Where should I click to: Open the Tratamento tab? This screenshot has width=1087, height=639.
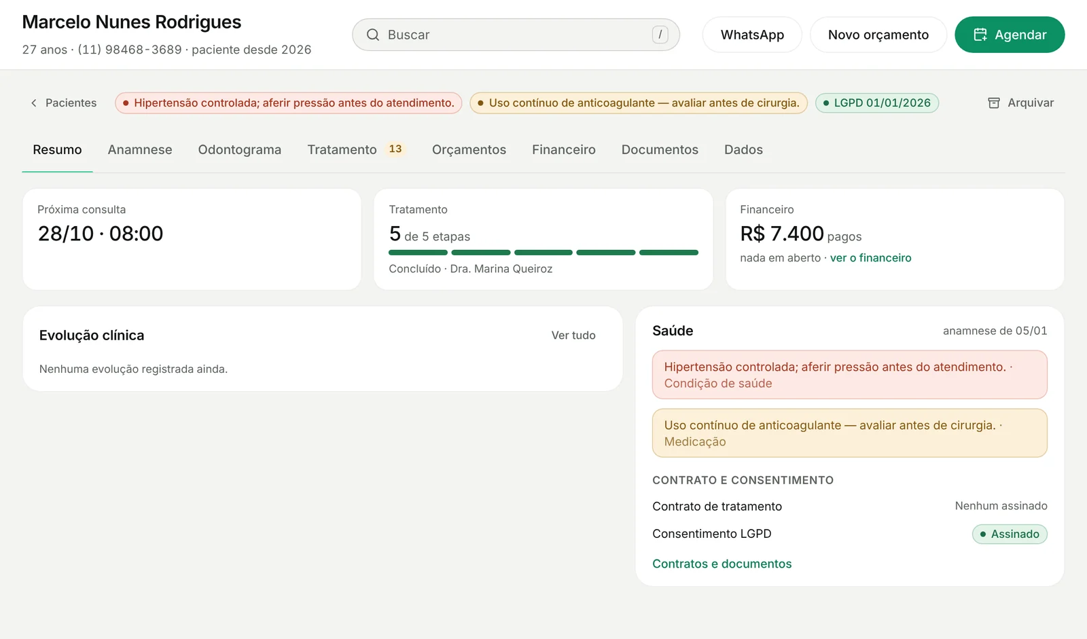point(356,149)
